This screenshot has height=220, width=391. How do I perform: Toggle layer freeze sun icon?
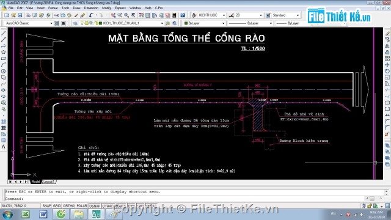[86, 23]
